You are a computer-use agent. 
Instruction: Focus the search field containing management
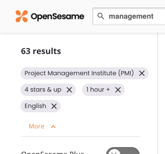point(129,16)
